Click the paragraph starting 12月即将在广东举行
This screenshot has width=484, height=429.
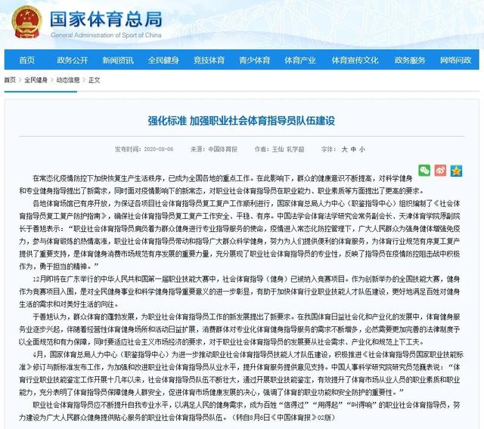pyautogui.click(x=240, y=292)
